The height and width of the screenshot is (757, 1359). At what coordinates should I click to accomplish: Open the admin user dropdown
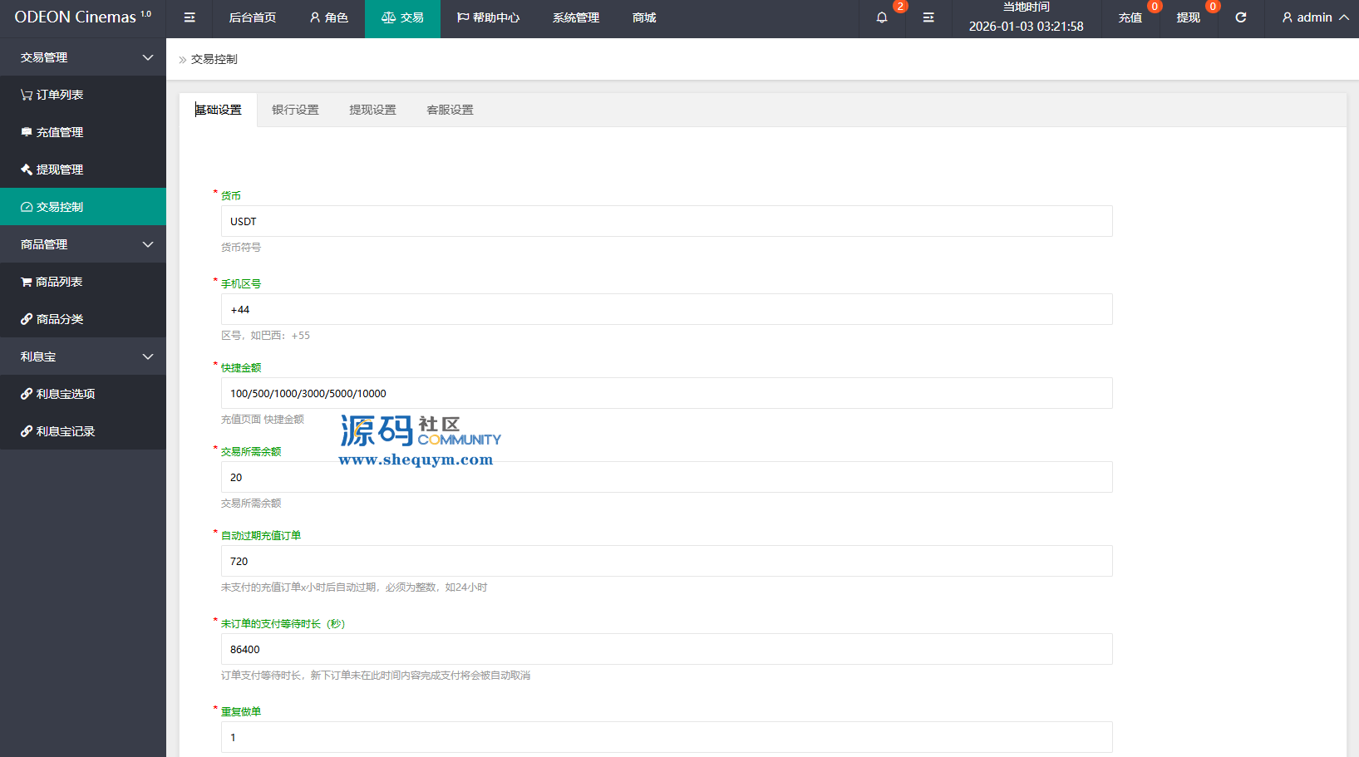[x=1314, y=17]
